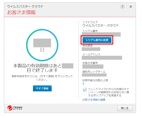Click the device limit value 3
This screenshot has width=142, height=118.
[x=83, y=84]
